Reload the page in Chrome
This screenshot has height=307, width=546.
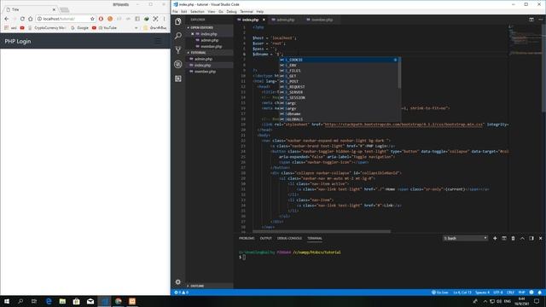click(22, 19)
